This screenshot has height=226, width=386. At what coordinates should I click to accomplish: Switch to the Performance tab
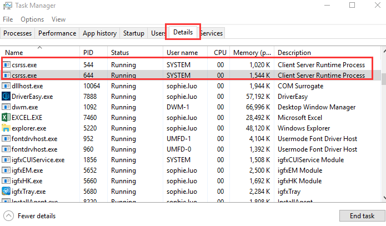point(57,33)
